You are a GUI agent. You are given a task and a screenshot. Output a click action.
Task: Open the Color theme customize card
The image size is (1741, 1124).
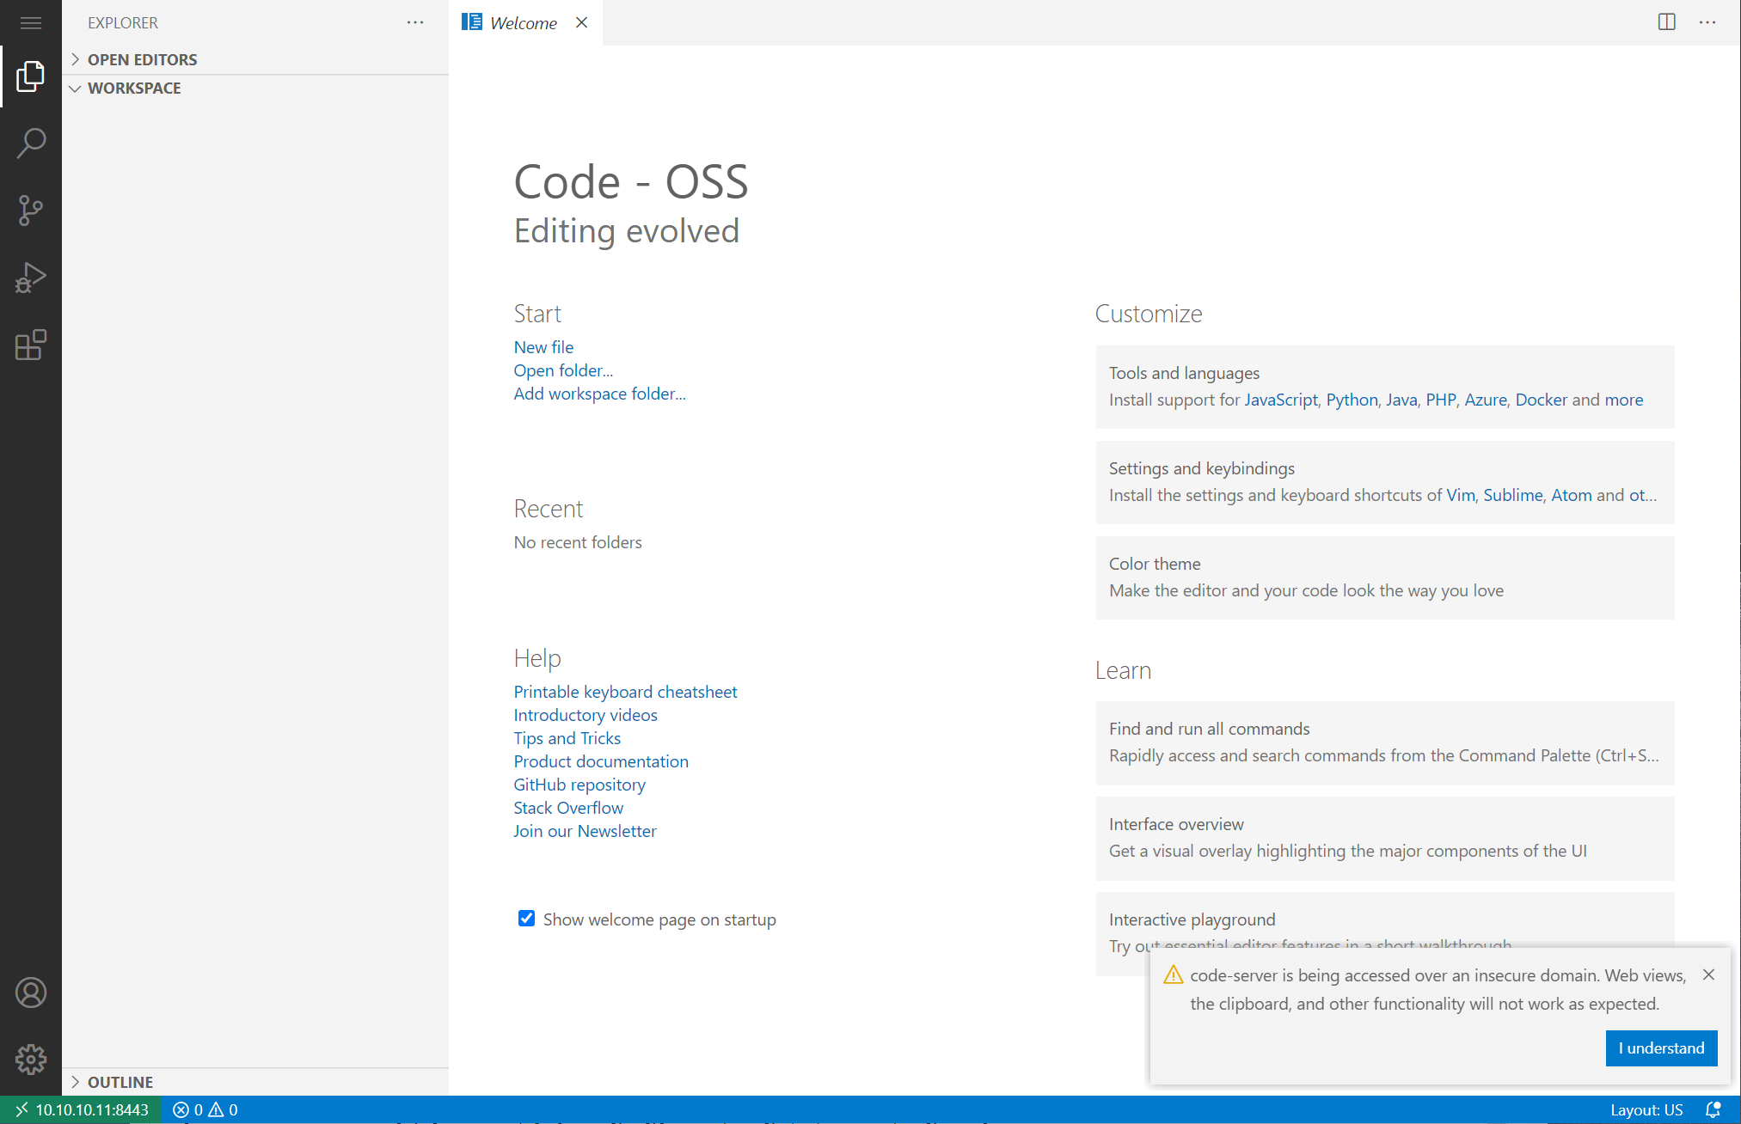point(1384,577)
